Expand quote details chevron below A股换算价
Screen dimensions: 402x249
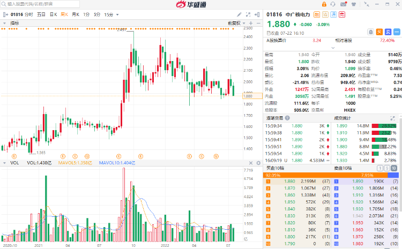[x=333, y=48]
